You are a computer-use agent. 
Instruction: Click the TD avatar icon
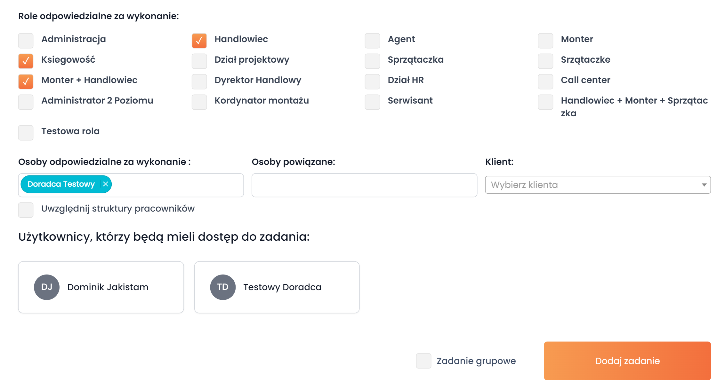tap(223, 287)
